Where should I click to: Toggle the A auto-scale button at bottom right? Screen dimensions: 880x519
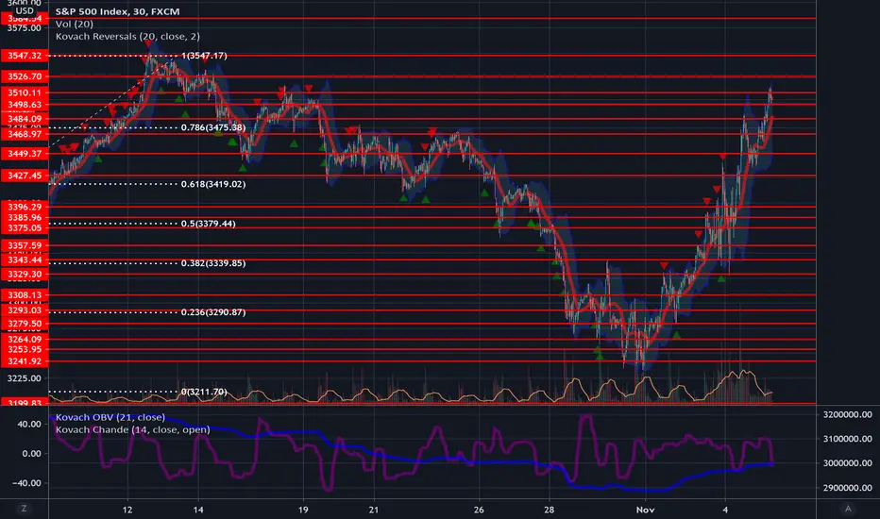(848, 509)
